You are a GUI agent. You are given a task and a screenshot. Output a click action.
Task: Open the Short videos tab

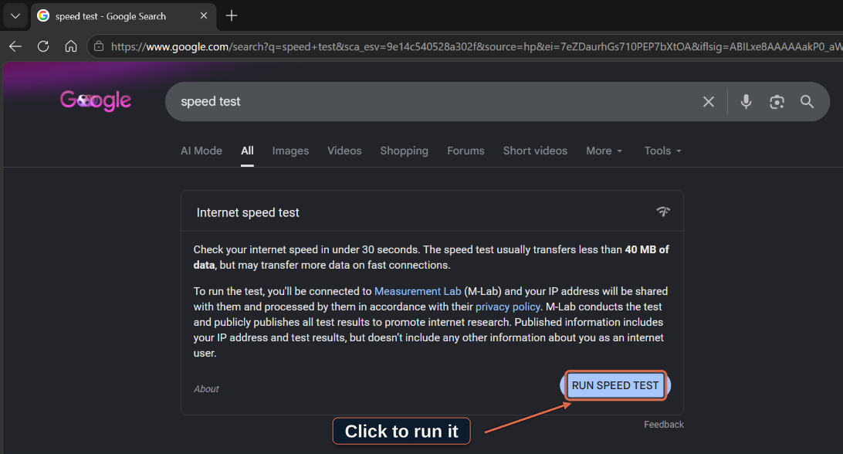pyautogui.click(x=535, y=151)
